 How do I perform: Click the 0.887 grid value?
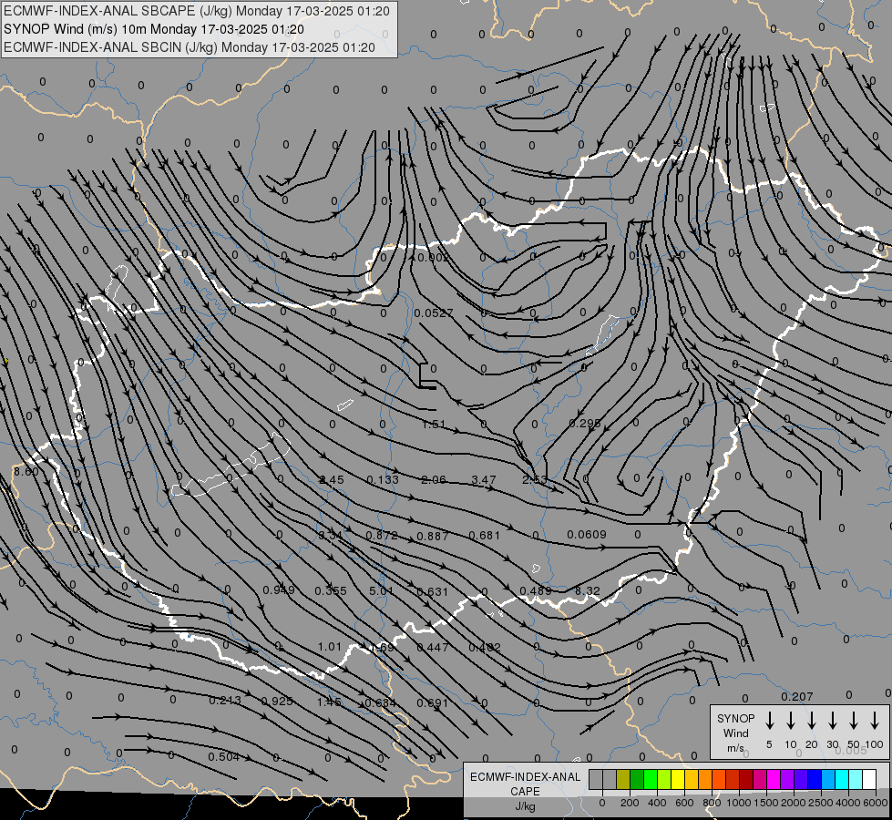pyautogui.click(x=433, y=536)
